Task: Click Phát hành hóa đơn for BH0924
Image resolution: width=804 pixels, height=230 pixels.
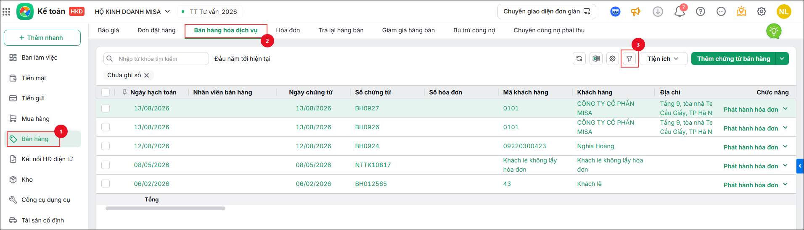Action: [x=751, y=147]
